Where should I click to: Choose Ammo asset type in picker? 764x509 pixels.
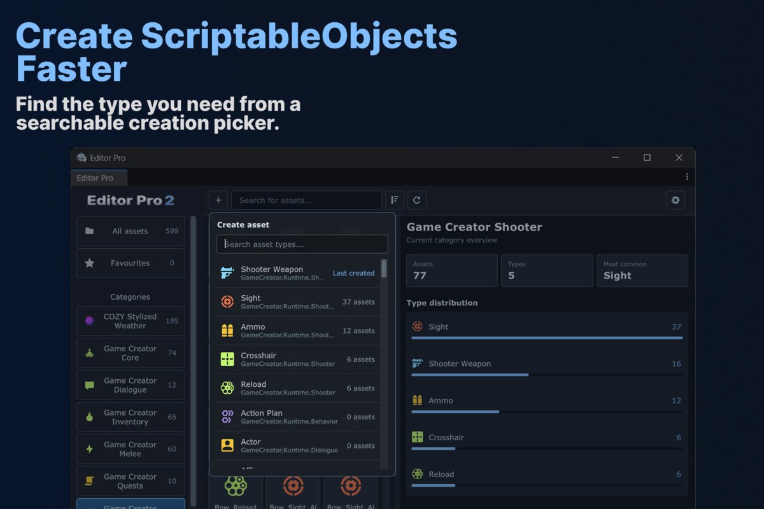[x=297, y=330]
